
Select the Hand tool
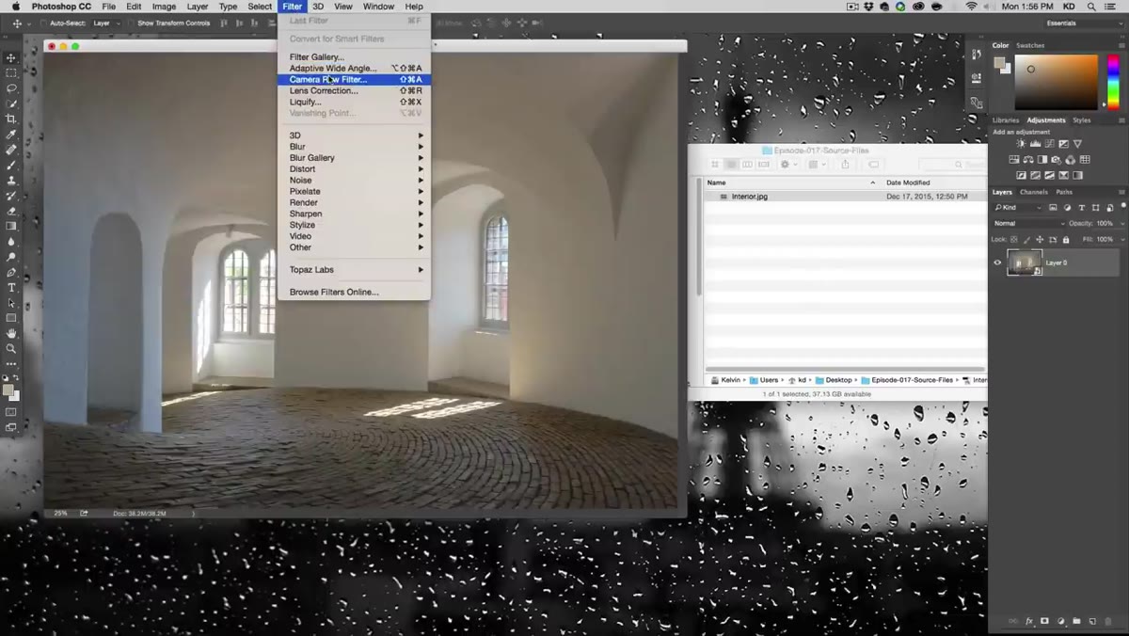[12, 333]
